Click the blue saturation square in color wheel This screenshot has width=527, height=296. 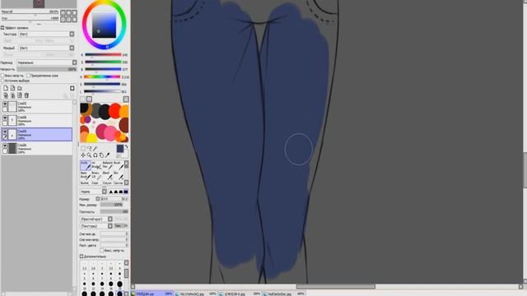[x=105, y=25]
